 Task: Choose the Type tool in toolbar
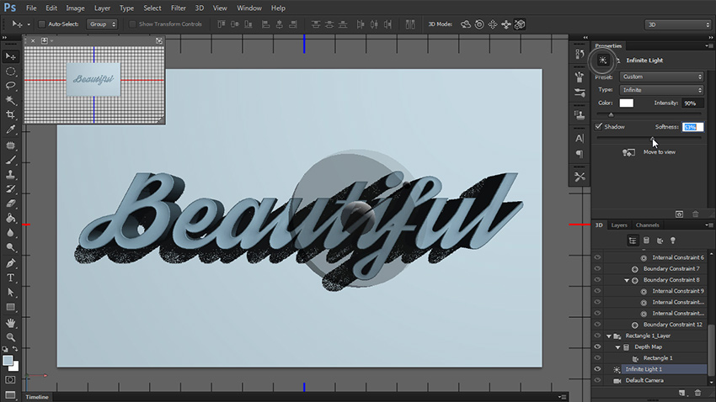click(x=11, y=278)
